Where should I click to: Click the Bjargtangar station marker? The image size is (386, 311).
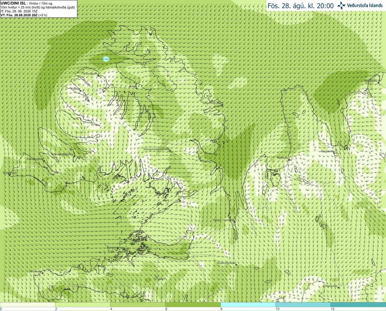[x=10, y=175]
